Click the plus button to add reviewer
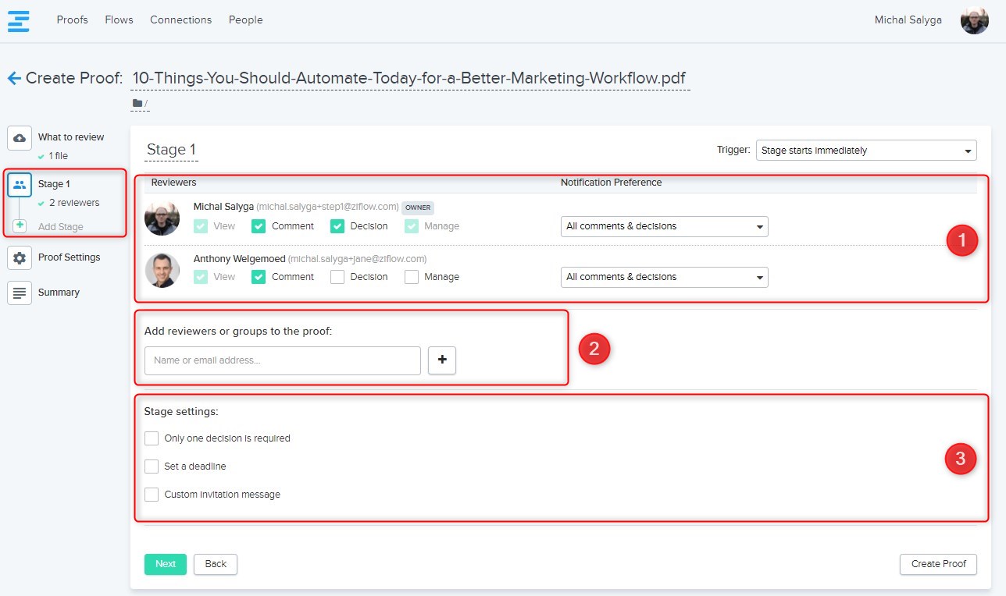Screen dimensions: 1006x596 point(442,360)
